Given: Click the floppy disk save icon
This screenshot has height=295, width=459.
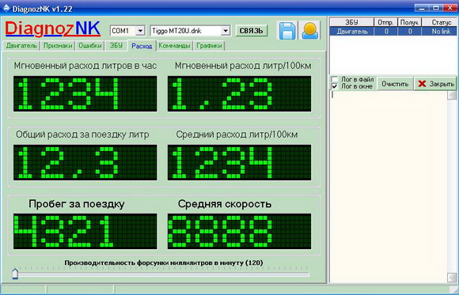Looking at the screenshot, I should click(287, 30).
